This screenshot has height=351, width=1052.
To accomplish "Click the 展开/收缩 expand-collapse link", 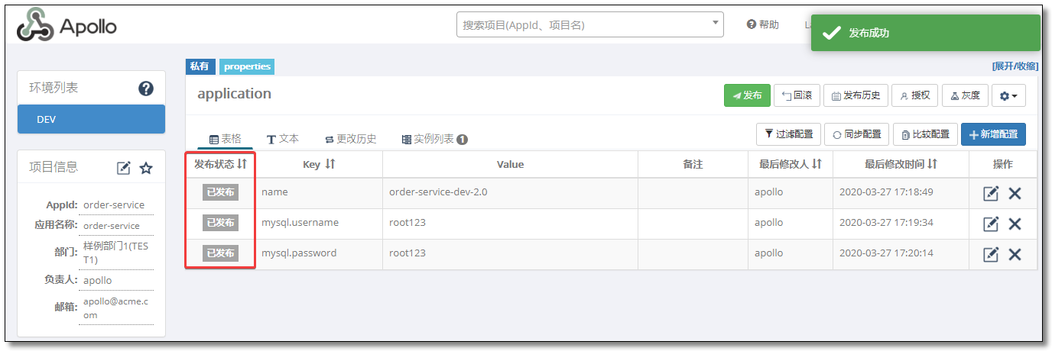I will coord(1015,66).
